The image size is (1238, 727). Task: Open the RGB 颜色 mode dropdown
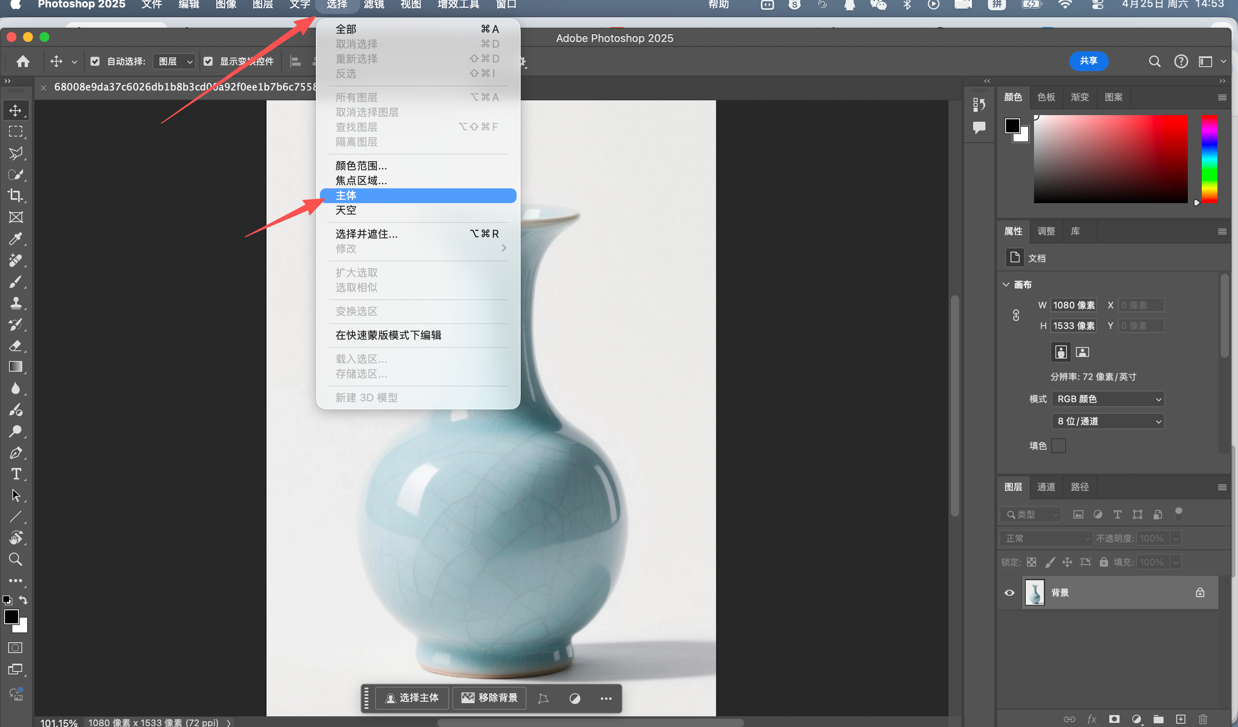click(x=1108, y=399)
